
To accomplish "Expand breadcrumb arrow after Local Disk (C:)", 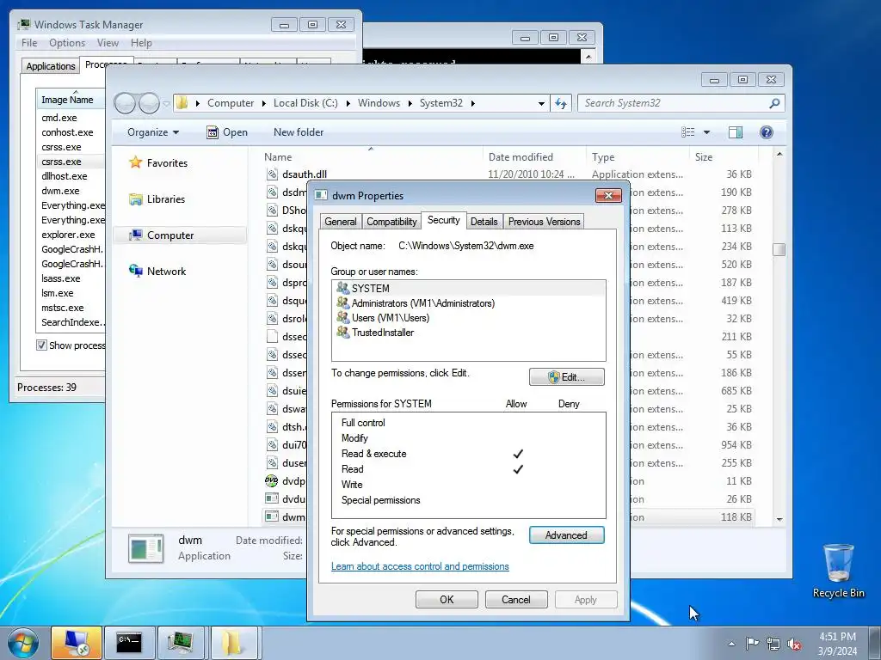I will (x=348, y=104).
